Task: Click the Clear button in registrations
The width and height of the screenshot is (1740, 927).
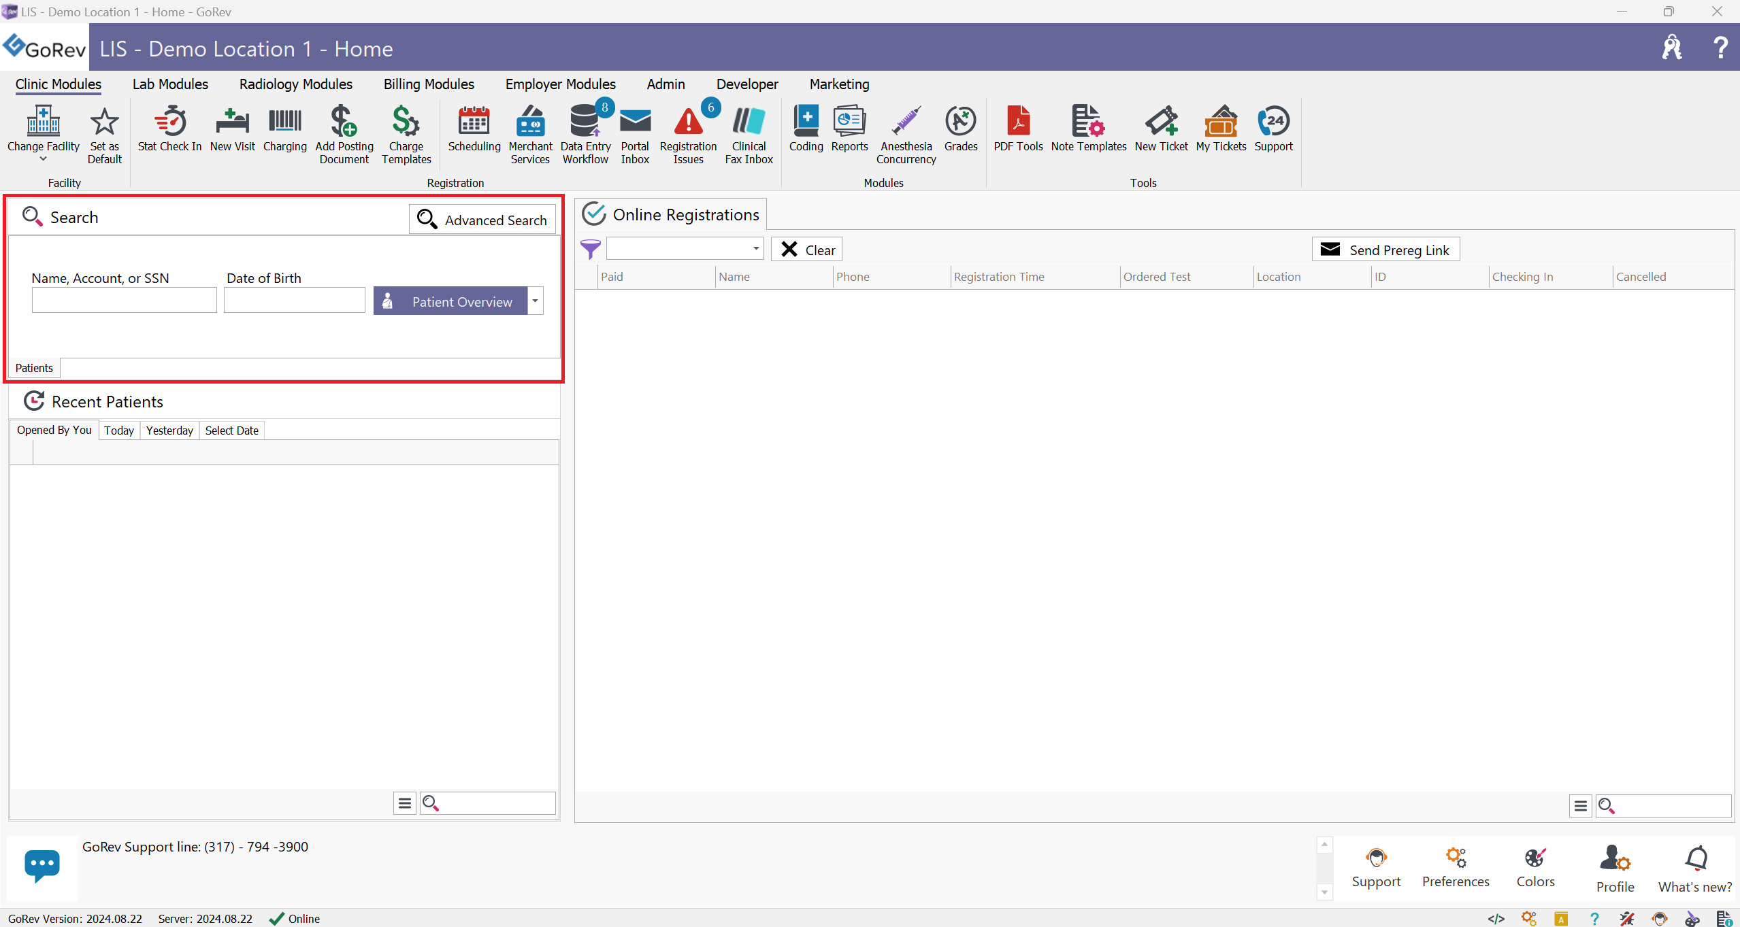Action: pyautogui.click(x=806, y=250)
